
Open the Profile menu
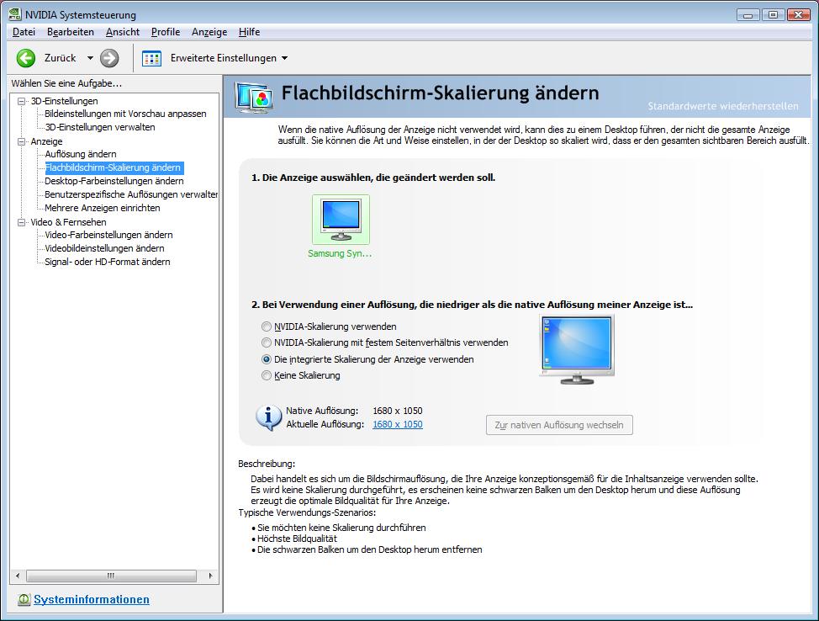[166, 32]
